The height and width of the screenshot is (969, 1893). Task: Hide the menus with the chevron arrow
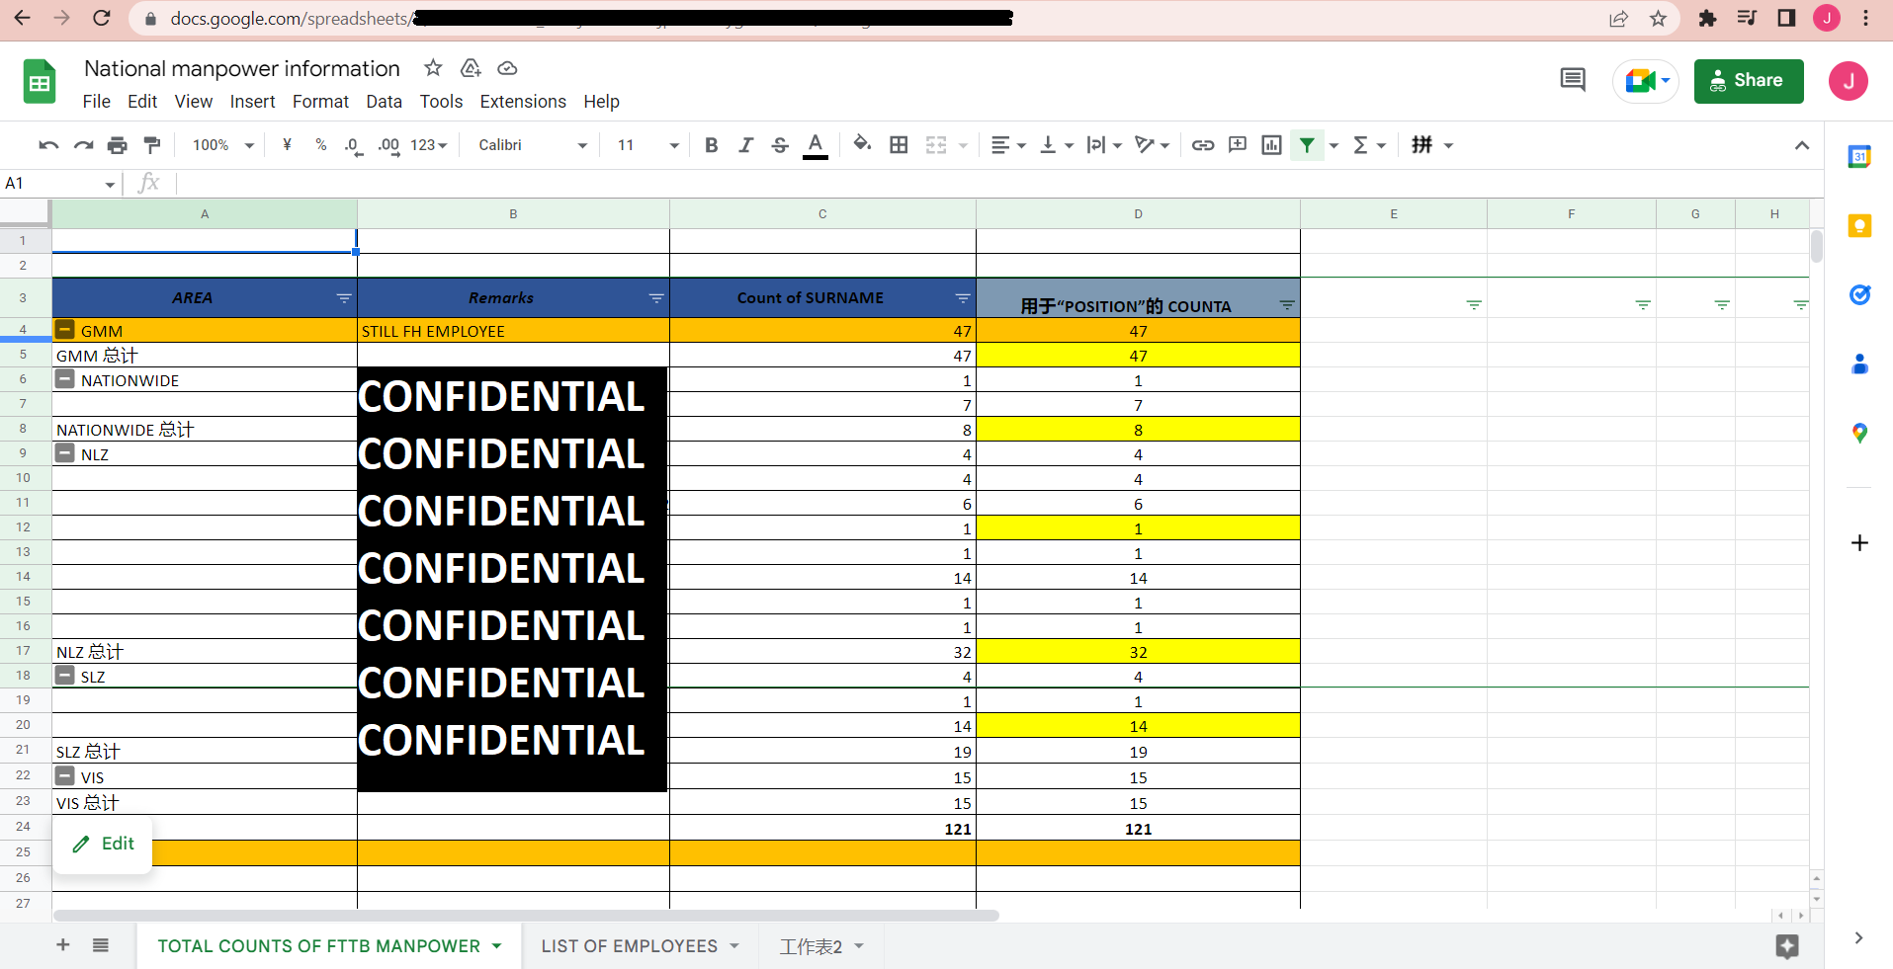[1801, 145]
